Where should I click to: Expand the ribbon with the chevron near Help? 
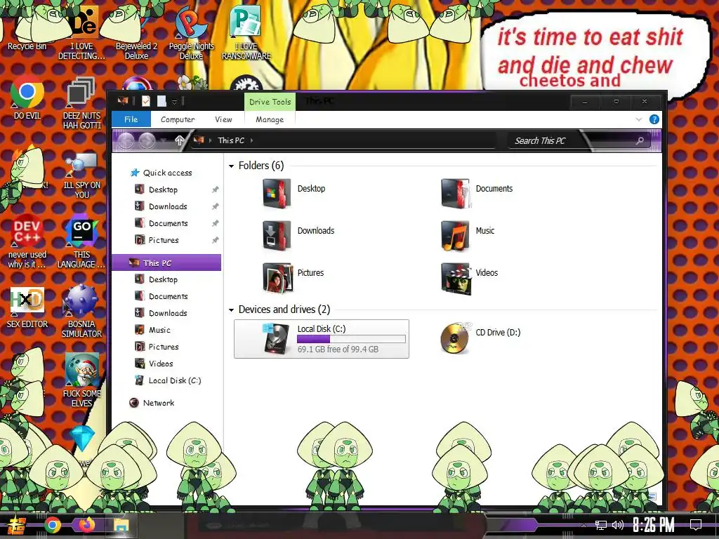(x=639, y=119)
